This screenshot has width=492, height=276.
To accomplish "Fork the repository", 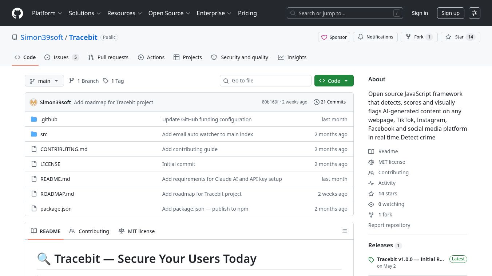I will (419, 37).
